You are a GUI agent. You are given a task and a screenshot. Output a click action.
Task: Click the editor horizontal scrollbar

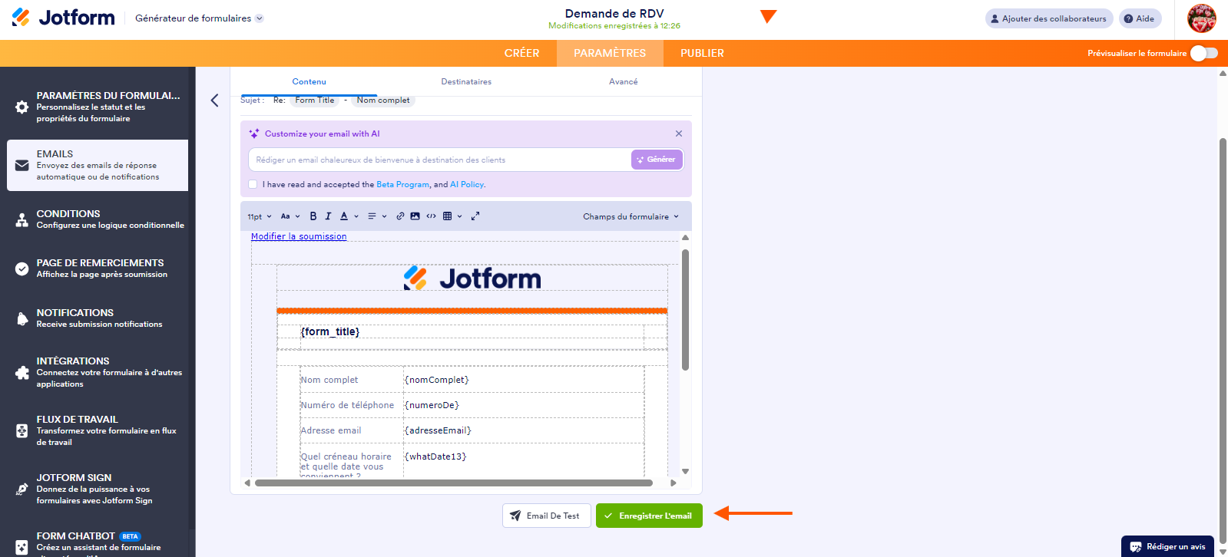tap(454, 483)
